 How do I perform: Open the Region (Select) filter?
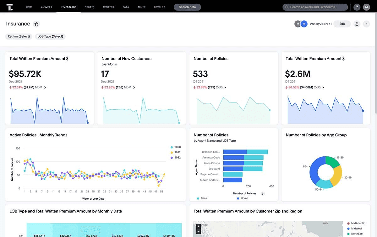[19, 36]
